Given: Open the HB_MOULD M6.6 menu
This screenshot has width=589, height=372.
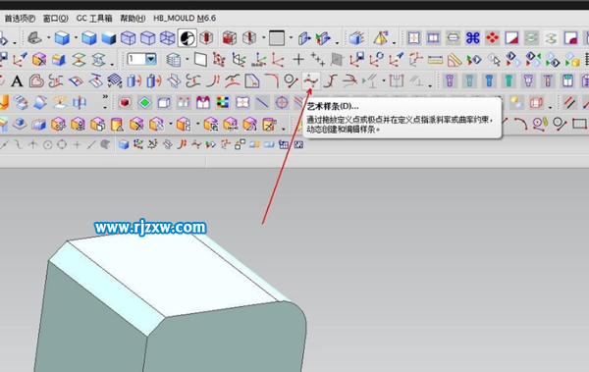Looking at the screenshot, I should (x=185, y=18).
